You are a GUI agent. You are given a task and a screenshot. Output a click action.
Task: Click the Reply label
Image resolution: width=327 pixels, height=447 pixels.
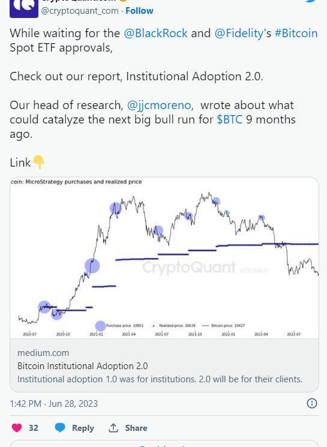pos(83,428)
